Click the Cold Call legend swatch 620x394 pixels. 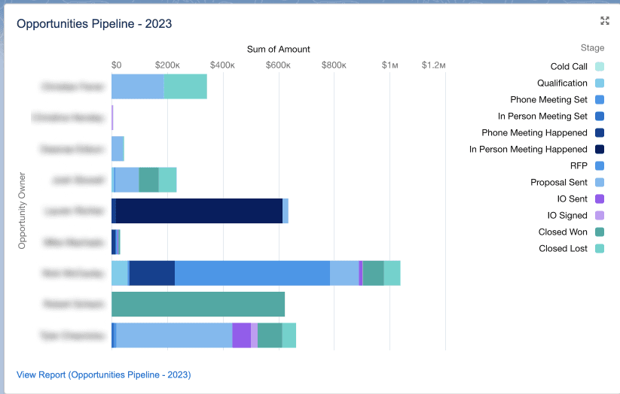click(600, 66)
